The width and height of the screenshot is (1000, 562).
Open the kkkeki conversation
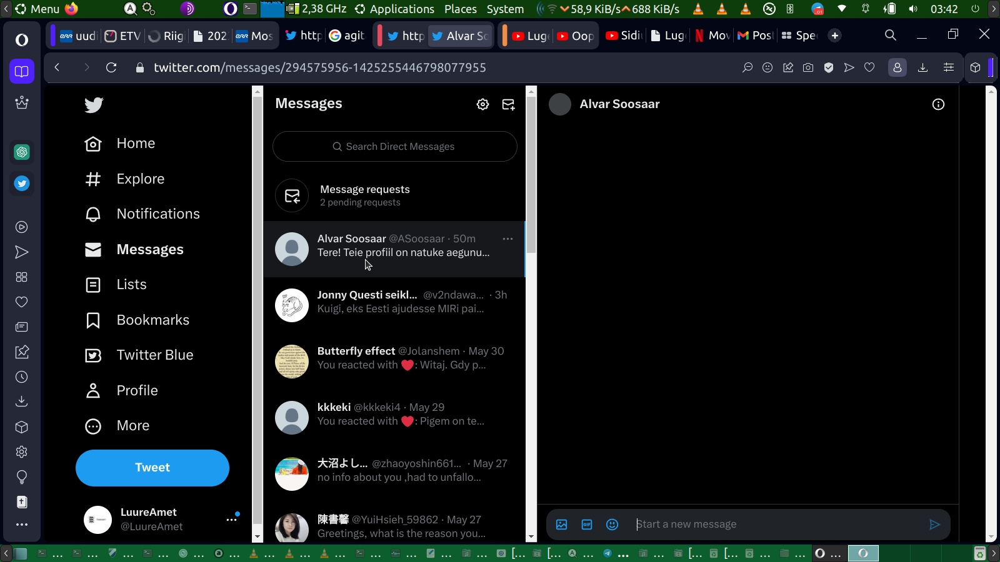point(394,418)
